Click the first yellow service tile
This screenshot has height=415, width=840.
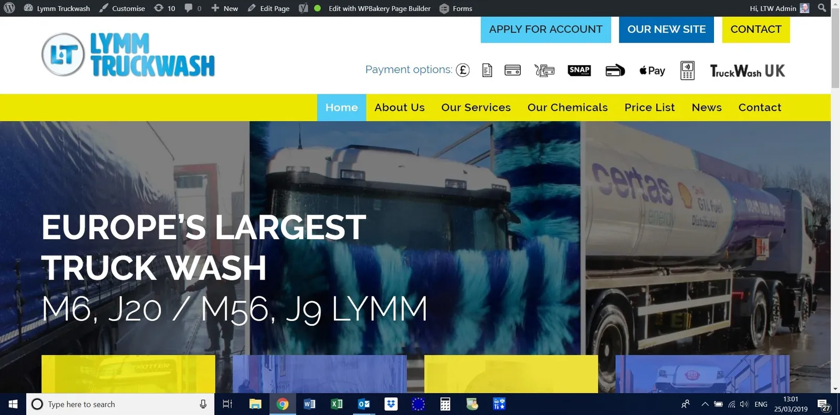click(x=128, y=374)
